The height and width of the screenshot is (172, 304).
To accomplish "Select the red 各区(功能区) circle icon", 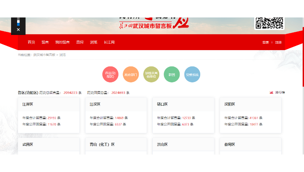I will click(x=110, y=74).
